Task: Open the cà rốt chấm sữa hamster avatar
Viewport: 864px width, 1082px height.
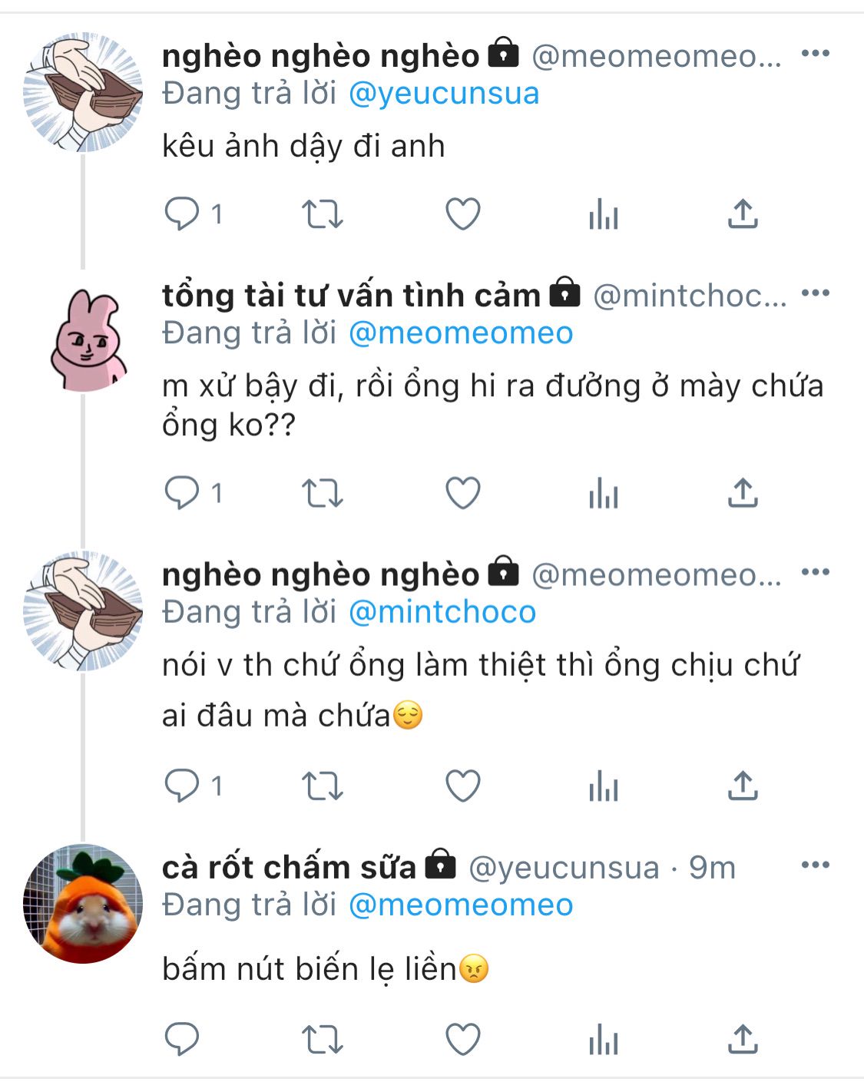Action: pyautogui.click(x=83, y=904)
